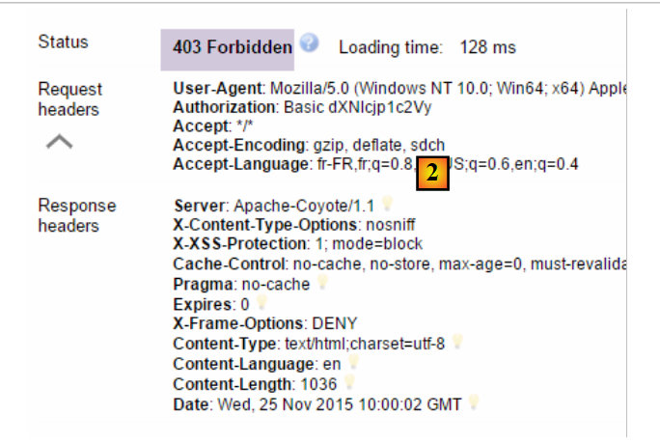Click the lightbulb icon after the Date header
The width and height of the screenshot is (660, 444).
(x=474, y=402)
